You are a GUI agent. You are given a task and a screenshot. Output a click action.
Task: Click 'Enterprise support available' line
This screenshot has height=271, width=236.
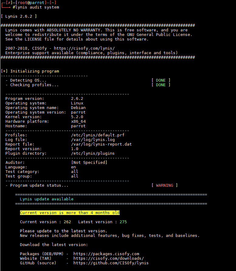click(x=91, y=53)
